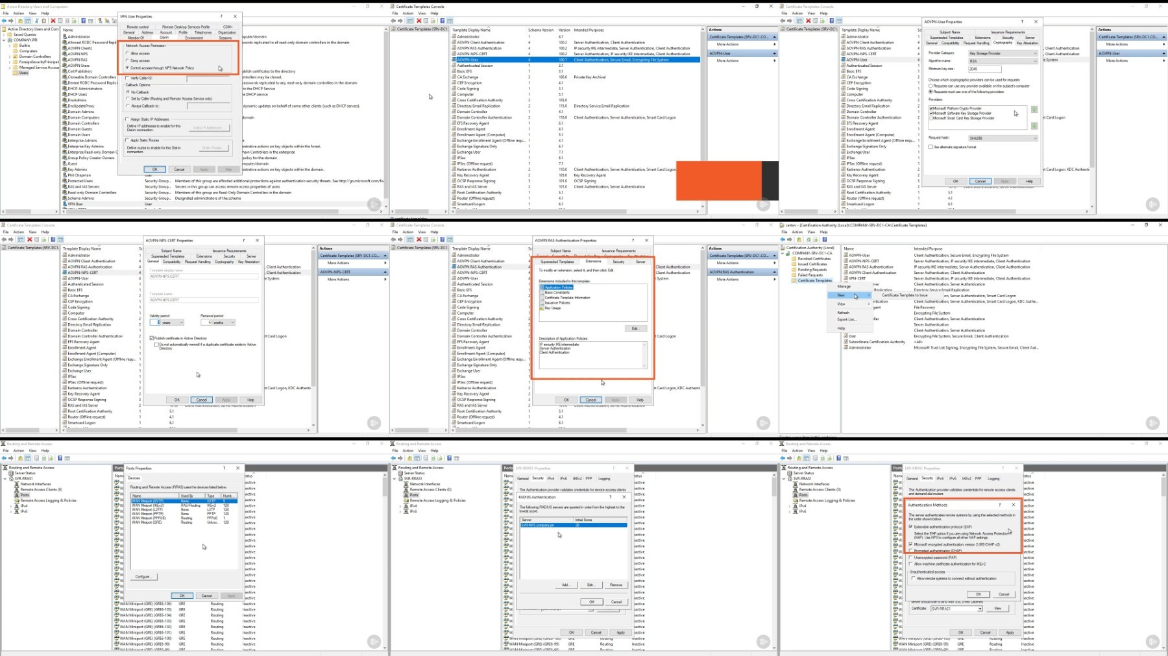
Task: Select Application Policies in the extensions list
Action: point(558,287)
